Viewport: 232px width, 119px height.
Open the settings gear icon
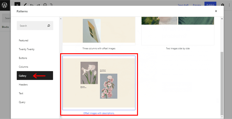coord(223,5)
